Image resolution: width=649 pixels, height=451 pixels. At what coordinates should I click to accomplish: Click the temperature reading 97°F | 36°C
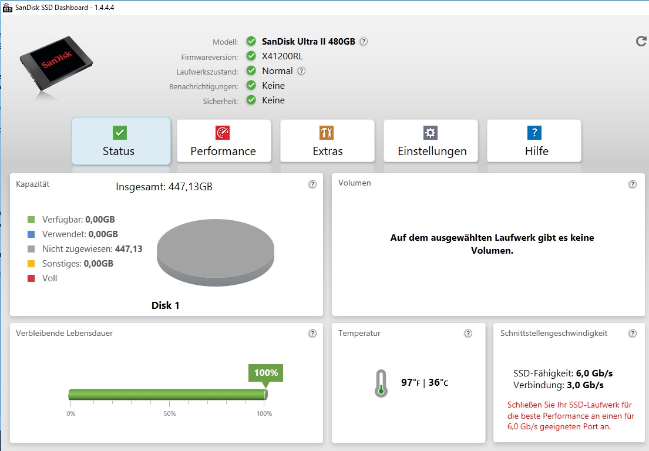click(x=425, y=382)
